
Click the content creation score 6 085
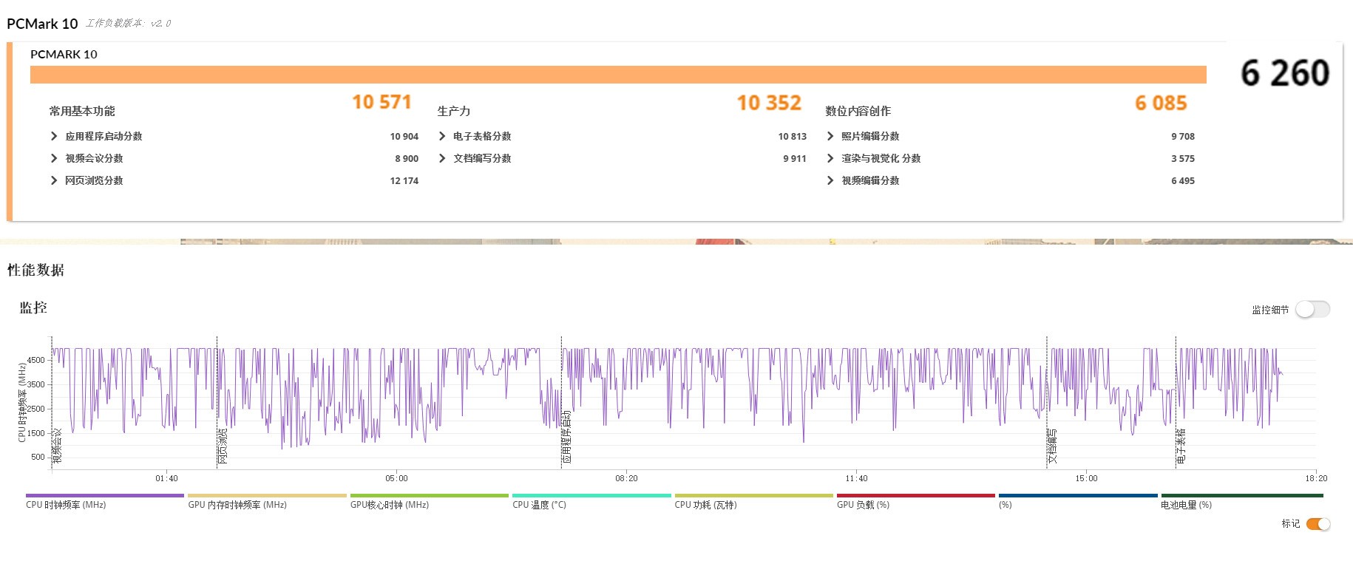[x=1161, y=103]
